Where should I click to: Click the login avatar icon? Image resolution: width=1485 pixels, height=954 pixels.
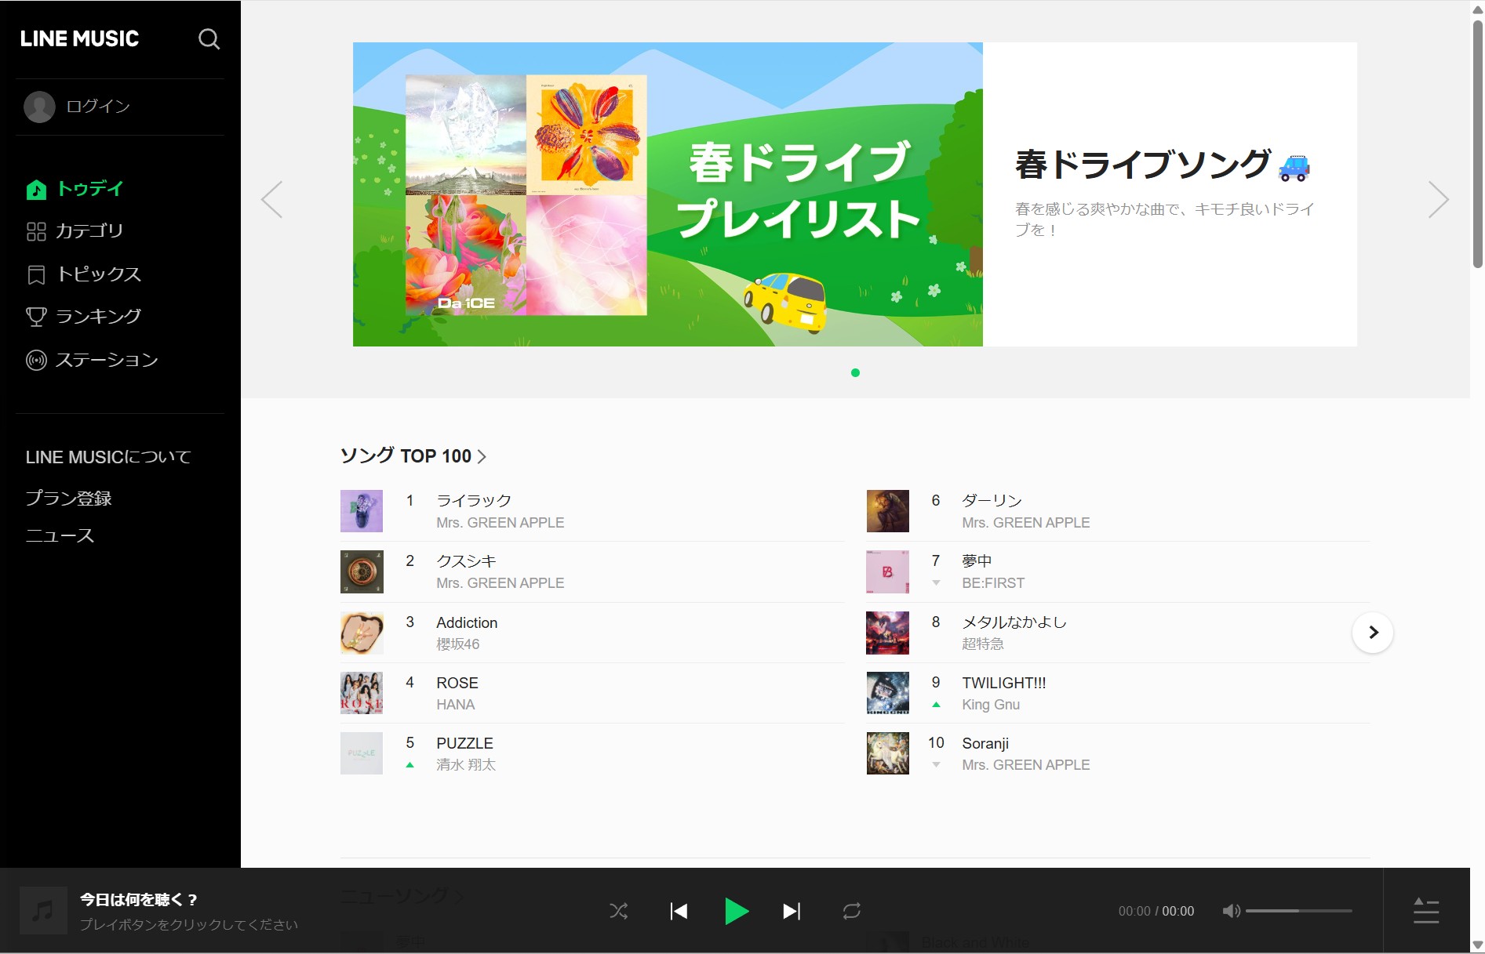39,107
